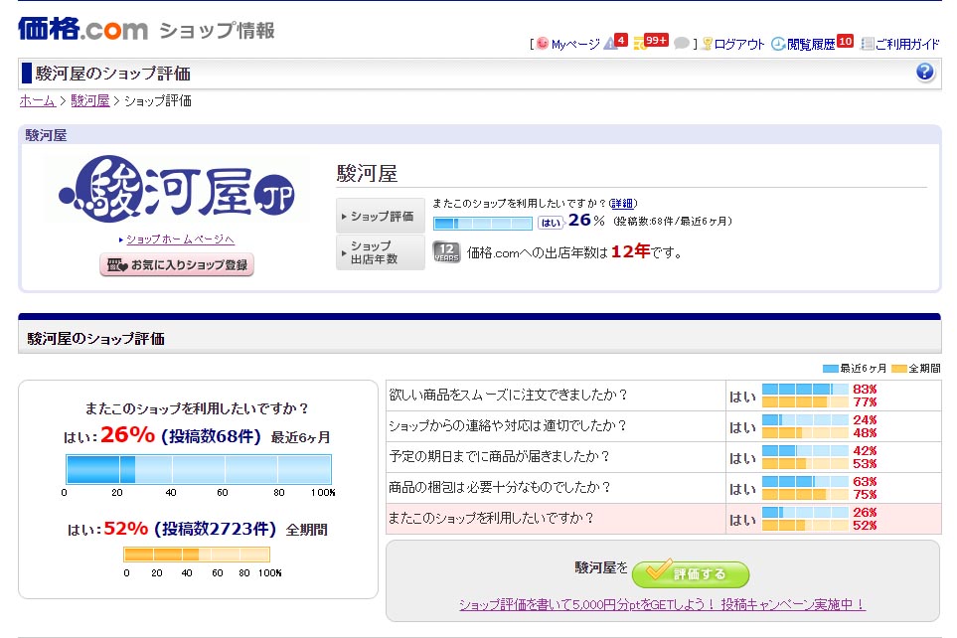Go to ホーム in the breadcrumb
Image resolution: width=957 pixels, height=638 pixels.
coord(37,100)
